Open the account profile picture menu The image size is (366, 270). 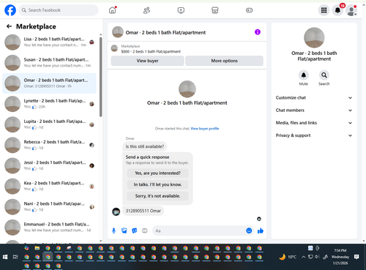click(x=351, y=10)
